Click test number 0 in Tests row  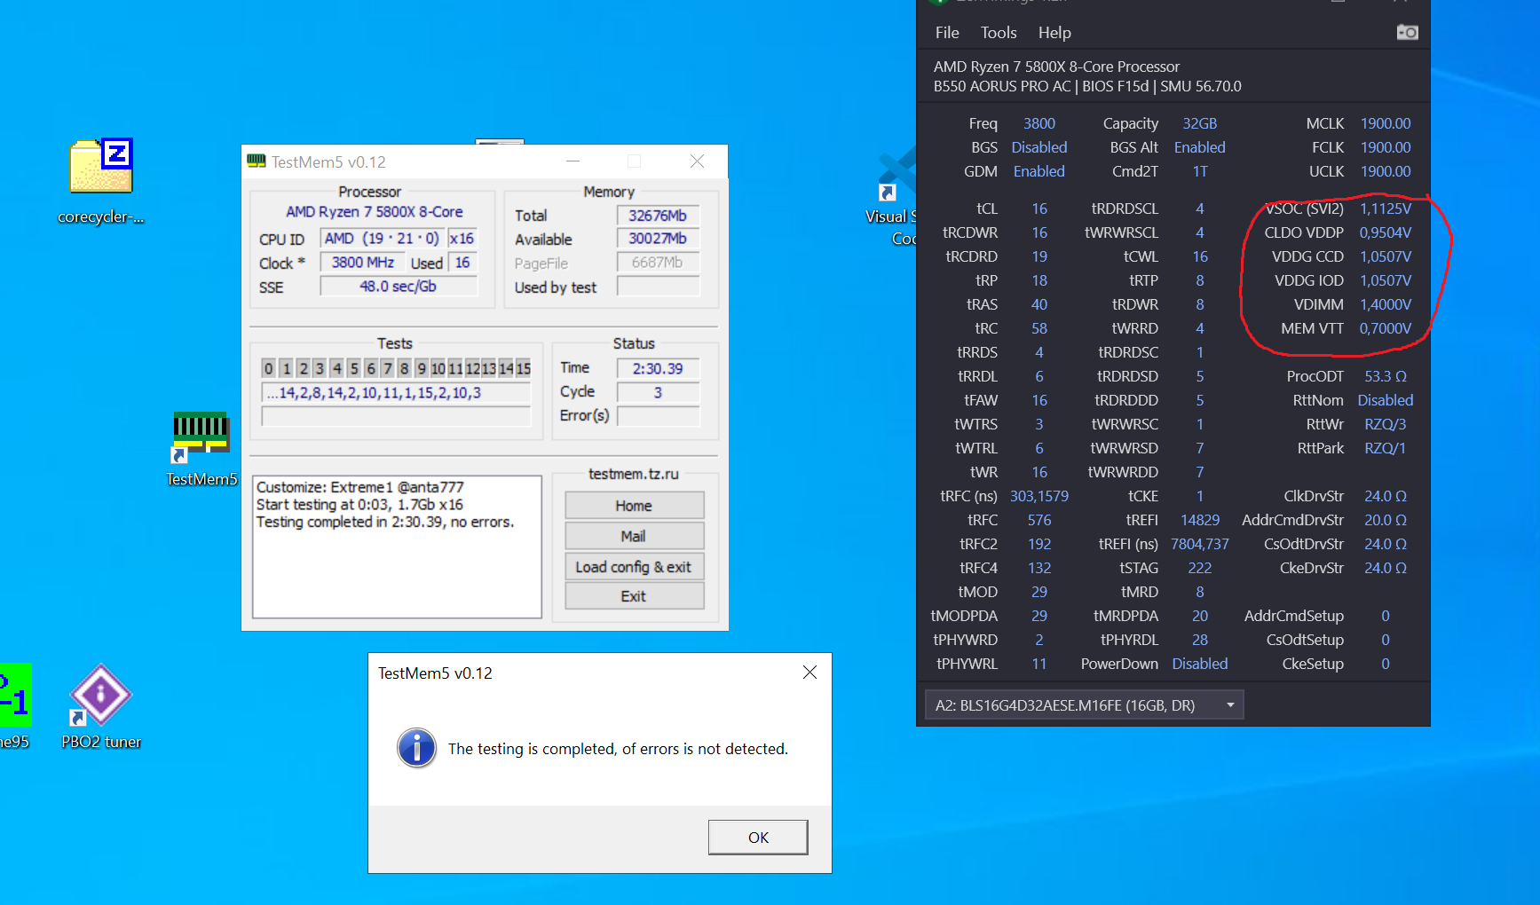269,368
